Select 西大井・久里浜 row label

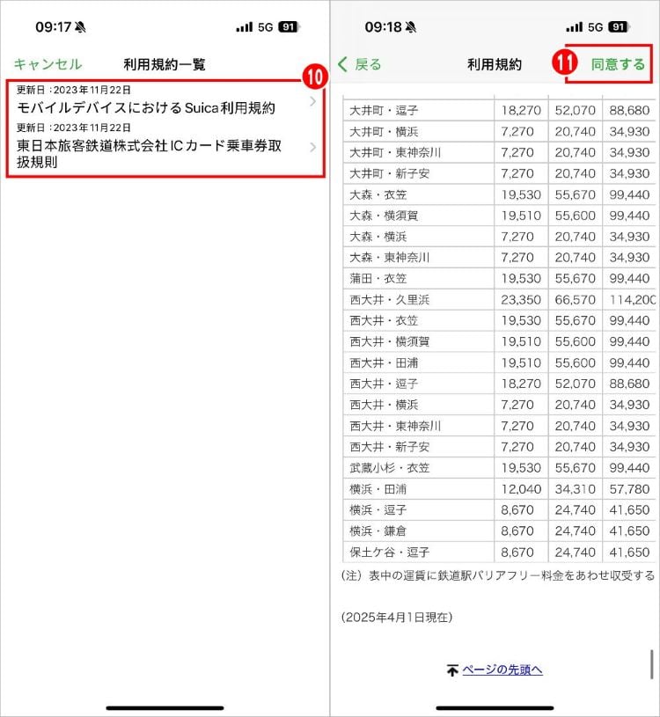pyautogui.click(x=389, y=300)
